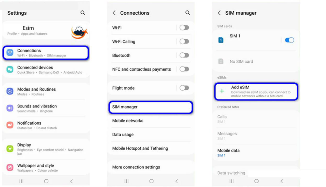Viewport: 326px width, 187px height.
Task: Turn on the Wi-Fi toggle
Action: point(184,28)
